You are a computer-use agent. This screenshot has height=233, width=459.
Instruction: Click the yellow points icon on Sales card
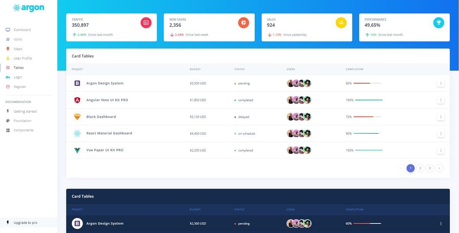(x=341, y=23)
